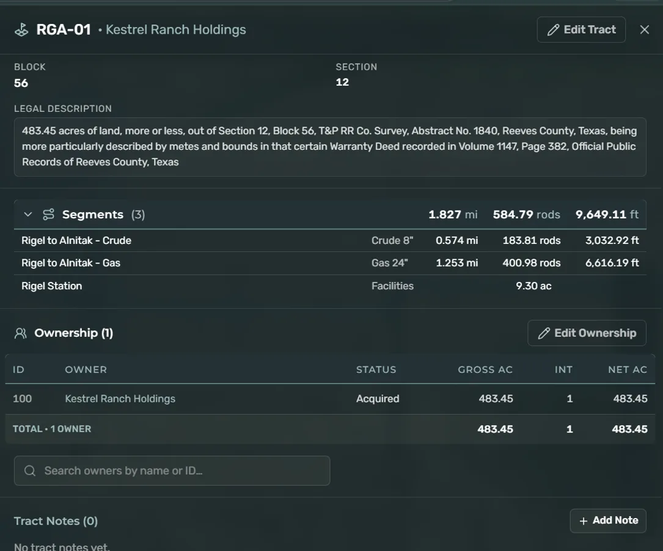This screenshot has height=551, width=663.
Task: Click the GROSS AC column header
Action: click(x=485, y=369)
